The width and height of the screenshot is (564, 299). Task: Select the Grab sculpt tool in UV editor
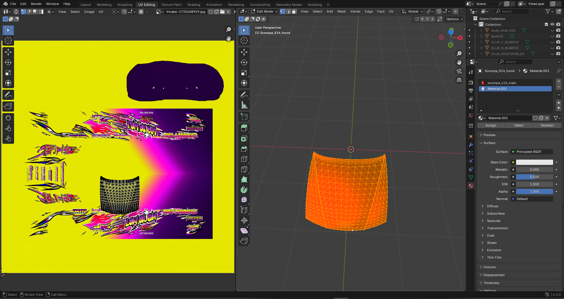point(8,118)
